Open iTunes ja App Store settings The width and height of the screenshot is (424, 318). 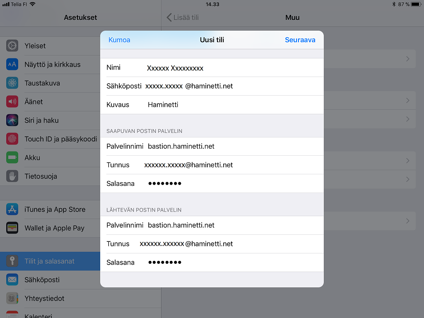coord(50,209)
